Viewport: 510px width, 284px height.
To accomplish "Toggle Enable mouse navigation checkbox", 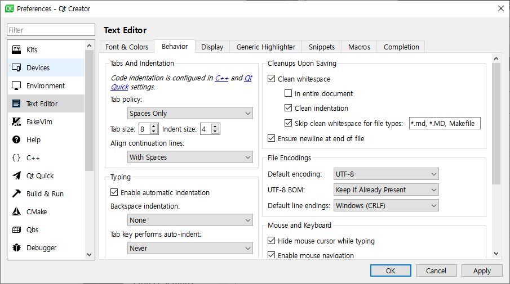I will click(x=271, y=255).
